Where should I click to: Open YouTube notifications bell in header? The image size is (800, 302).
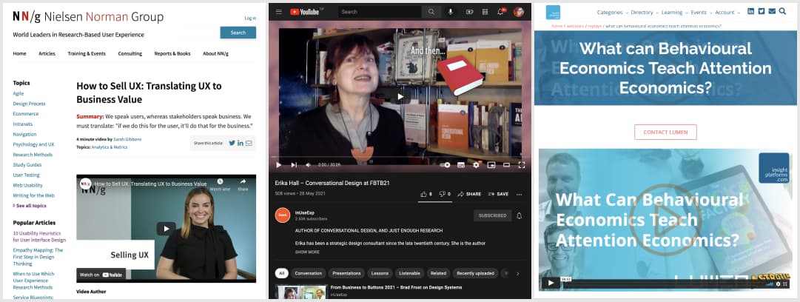coord(502,12)
